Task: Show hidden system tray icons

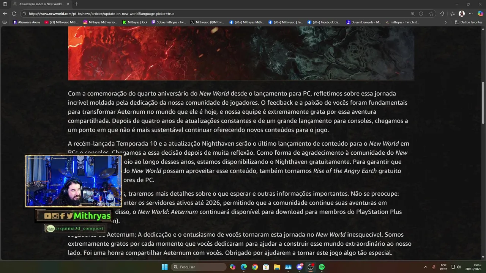Action: [425, 267]
